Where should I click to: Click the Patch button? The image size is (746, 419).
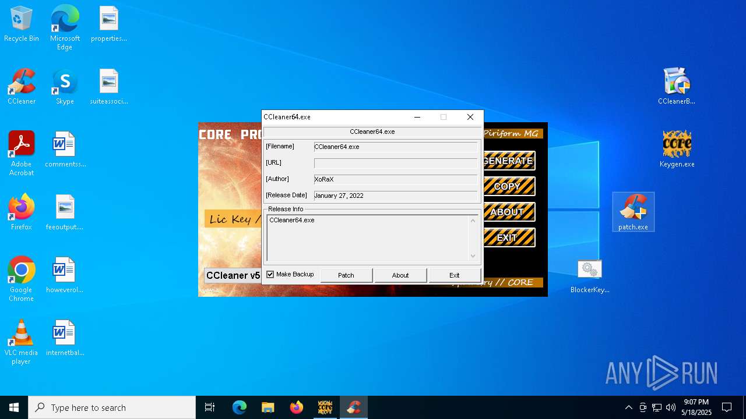pos(346,275)
